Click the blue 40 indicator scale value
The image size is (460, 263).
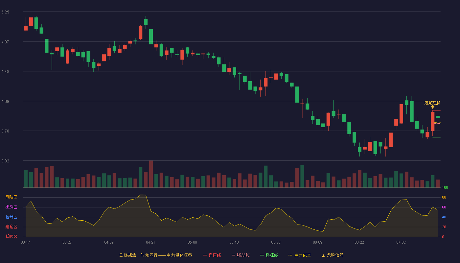pos(444,217)
